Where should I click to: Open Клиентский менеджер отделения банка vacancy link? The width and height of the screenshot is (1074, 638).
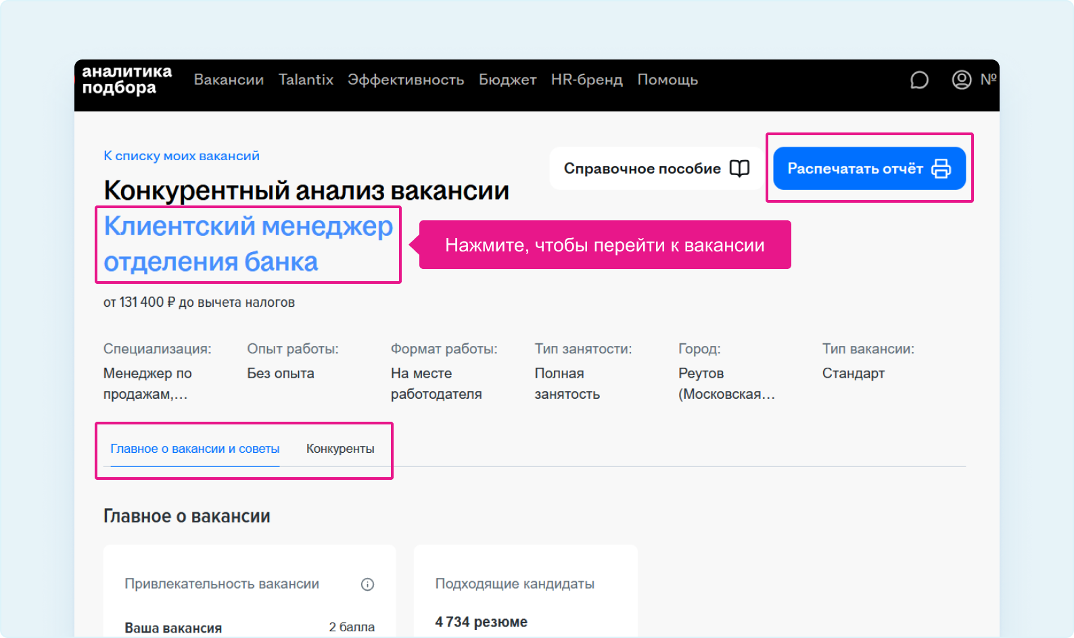point(248,244)
